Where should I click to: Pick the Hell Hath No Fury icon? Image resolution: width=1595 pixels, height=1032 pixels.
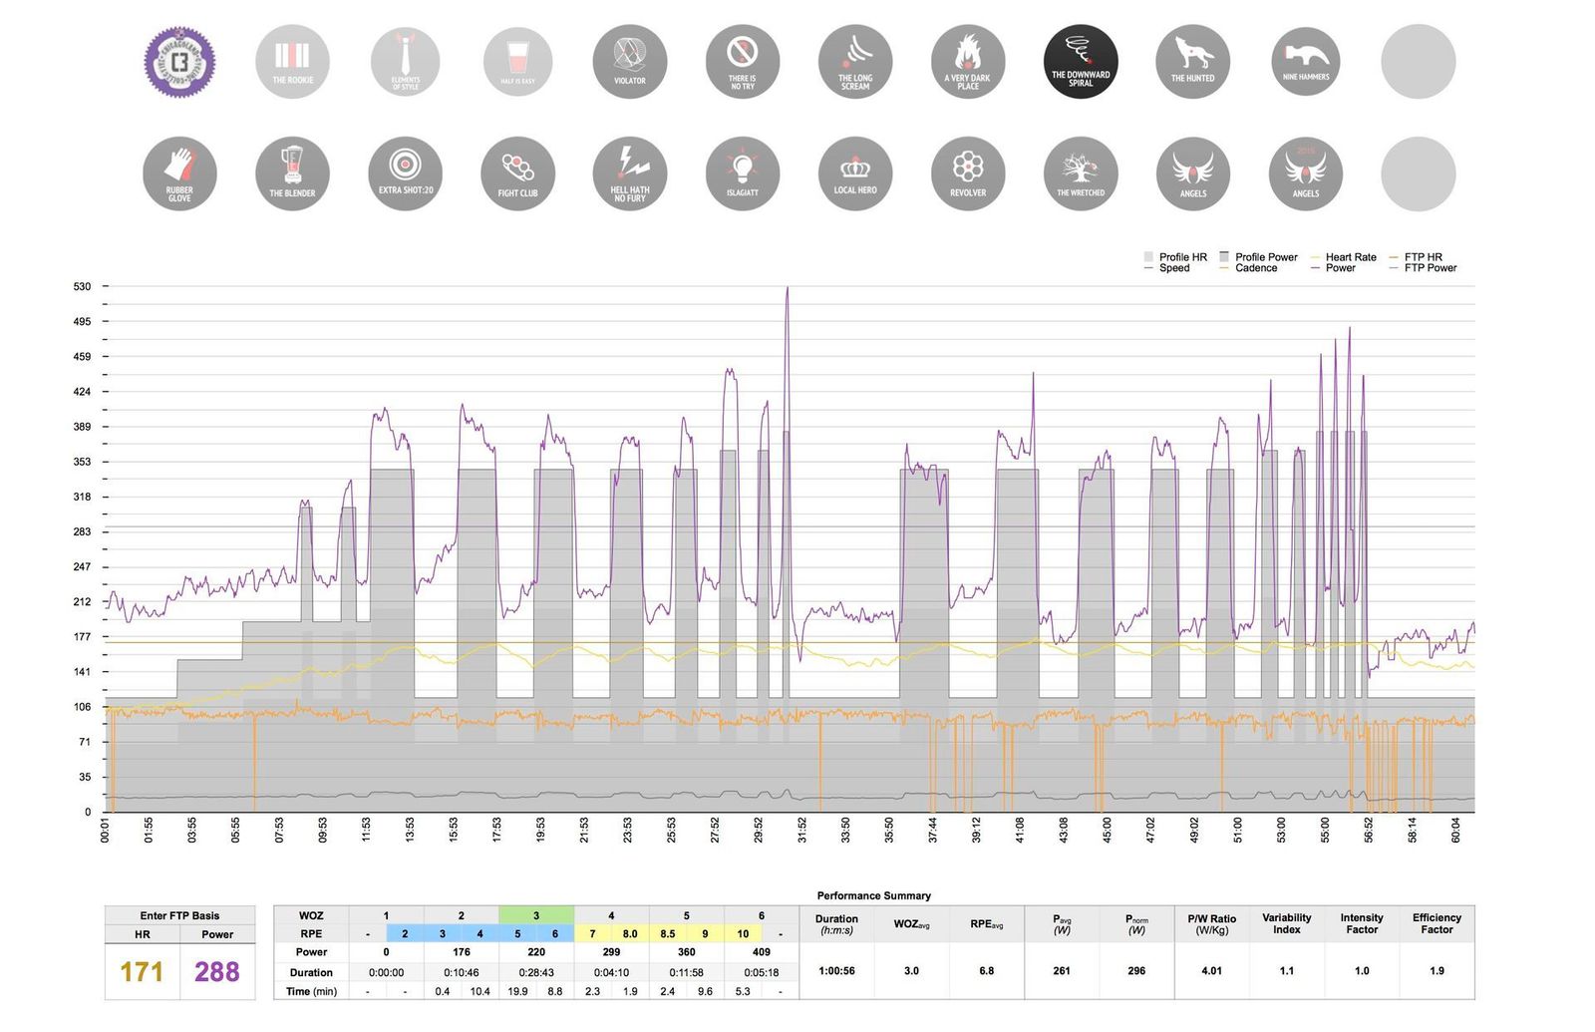pyautogui.click(x=630, y=173)
